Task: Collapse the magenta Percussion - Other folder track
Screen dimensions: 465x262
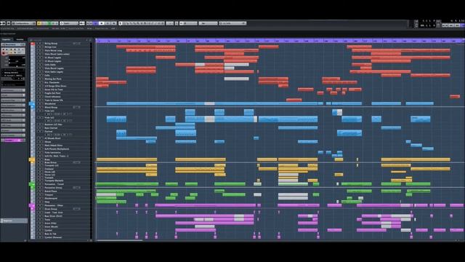Action: pos(32,205)
